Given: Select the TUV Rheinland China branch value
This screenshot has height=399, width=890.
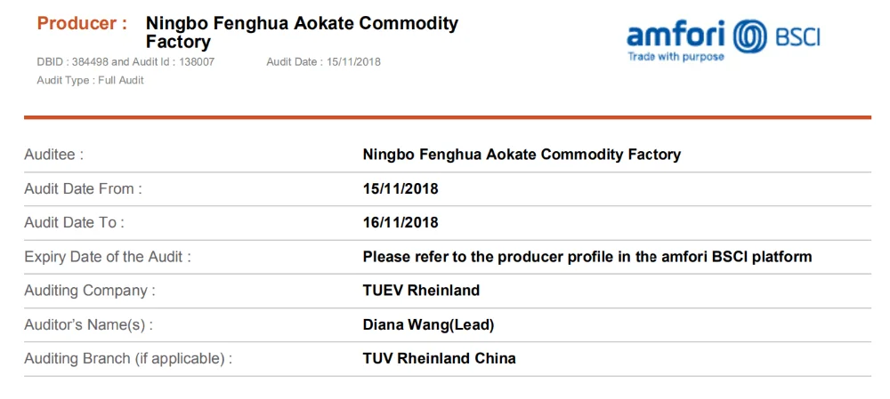Looking at the screenshot, I should (439, 359).
